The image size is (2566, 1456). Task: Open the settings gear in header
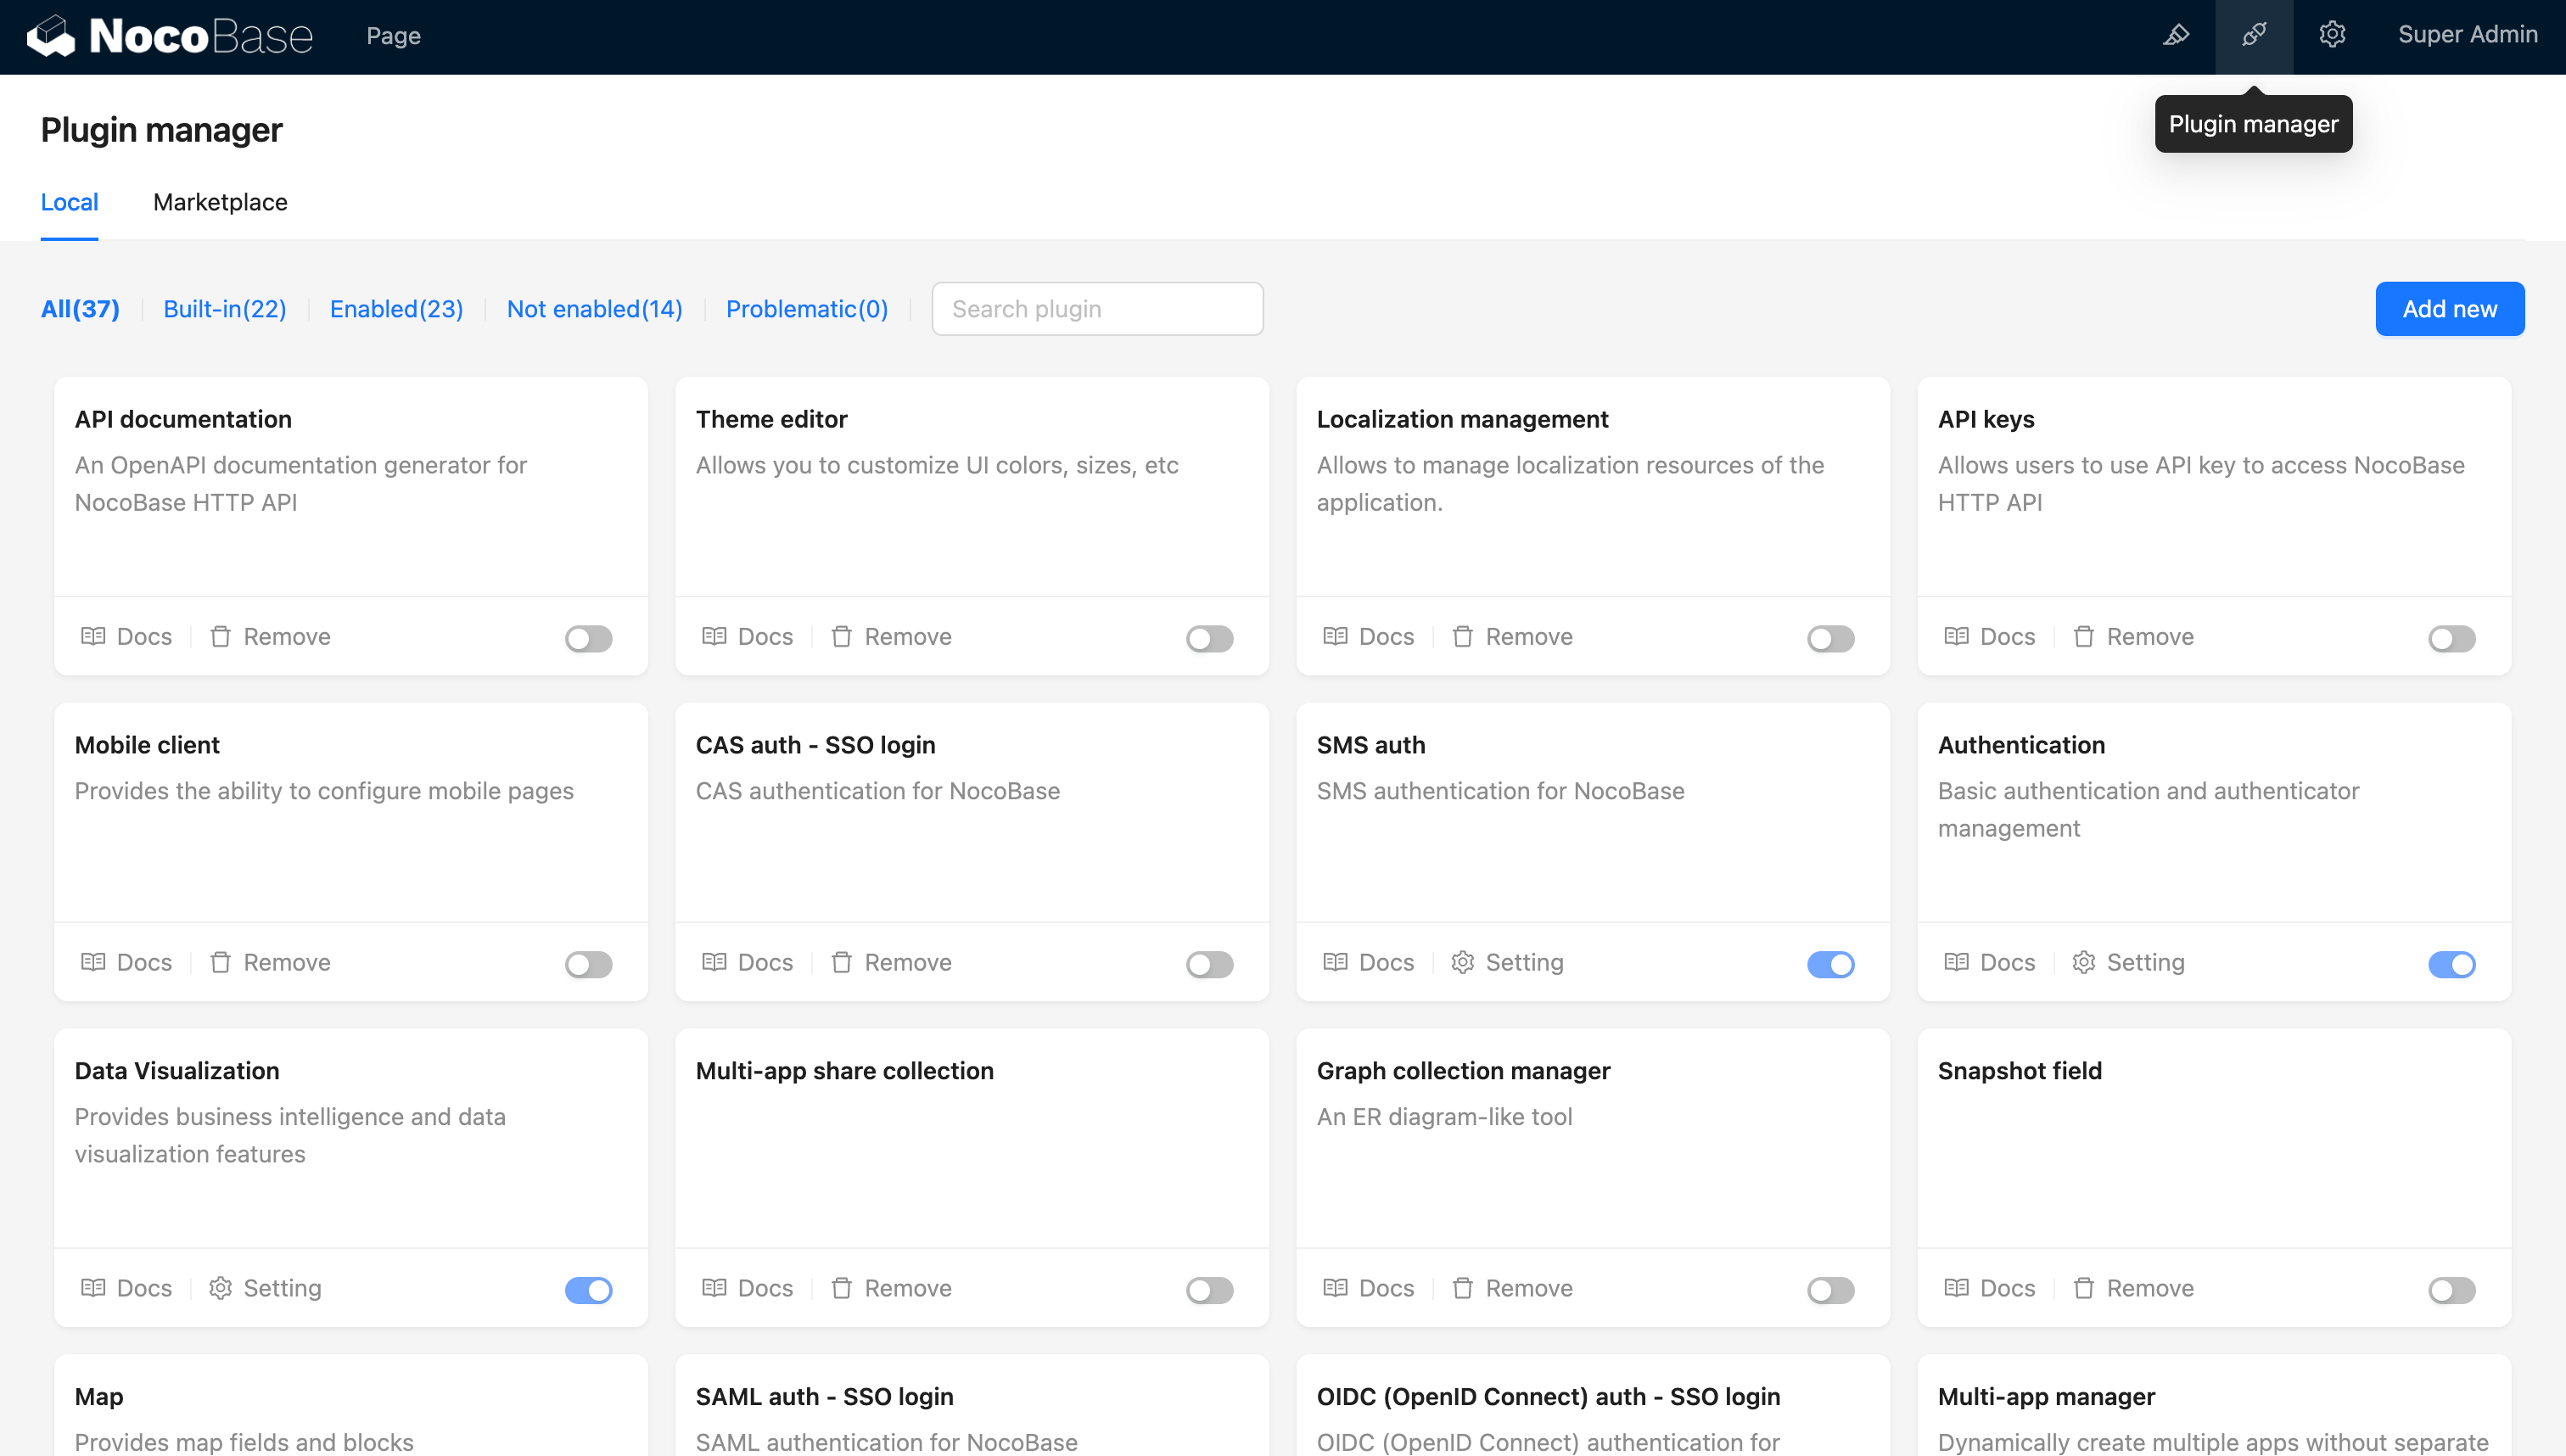click(2332, 36)
